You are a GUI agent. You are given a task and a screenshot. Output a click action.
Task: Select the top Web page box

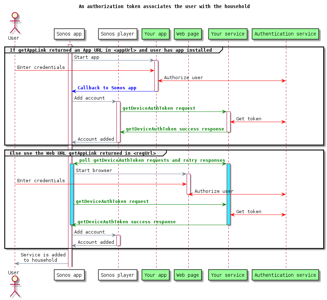[188, 34]
